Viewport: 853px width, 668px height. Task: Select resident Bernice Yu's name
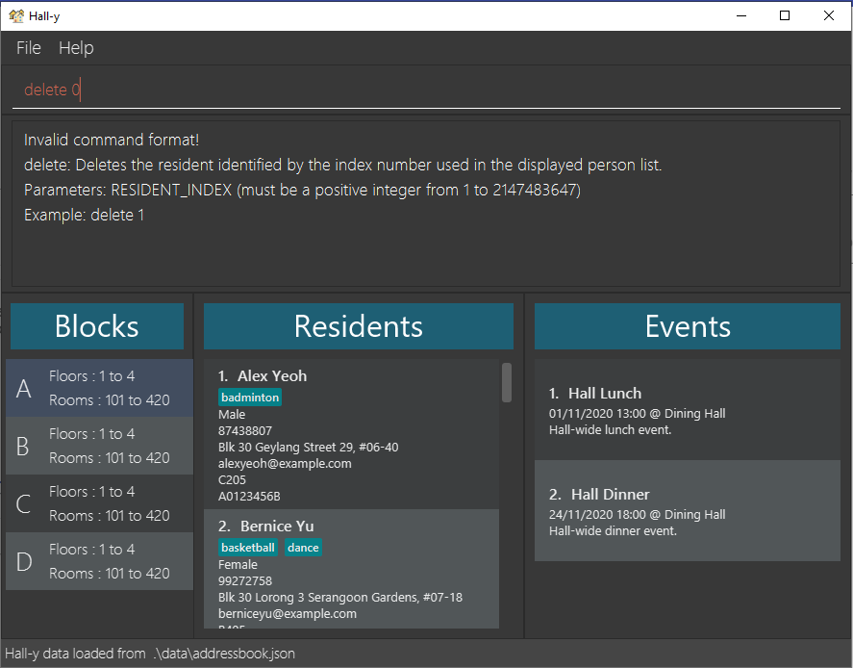click(x=277, y=526)
